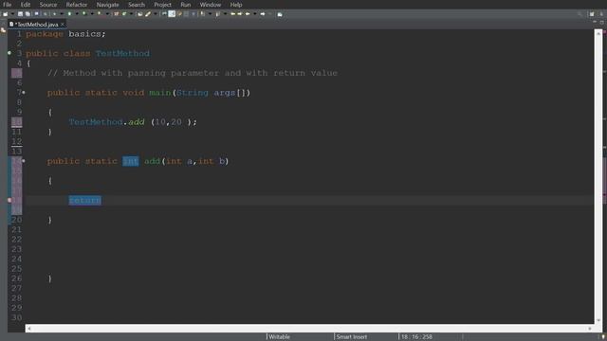Screen dimensions: 607x341
Task: Click the Last Edit Location arrow
Action: click(233, 14)
